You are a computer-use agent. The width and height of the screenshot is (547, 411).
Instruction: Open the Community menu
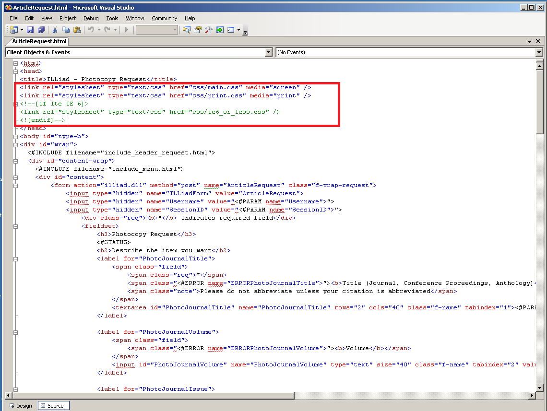pos(164,18)
